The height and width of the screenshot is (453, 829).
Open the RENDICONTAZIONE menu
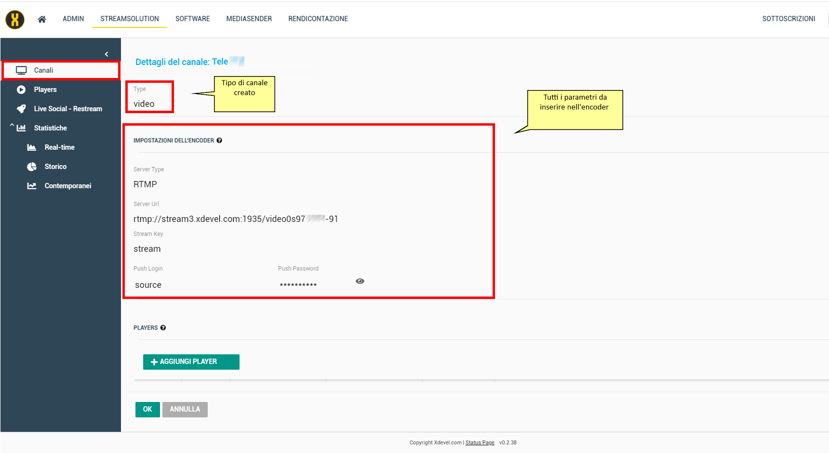tap(318, 19)
